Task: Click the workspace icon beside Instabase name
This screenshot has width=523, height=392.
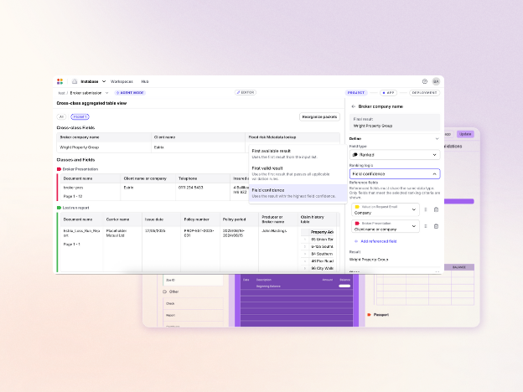Action: point(75,81)
